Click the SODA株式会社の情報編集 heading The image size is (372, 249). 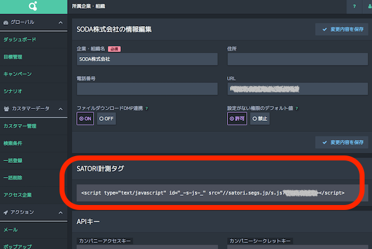[x=114, y=29]
